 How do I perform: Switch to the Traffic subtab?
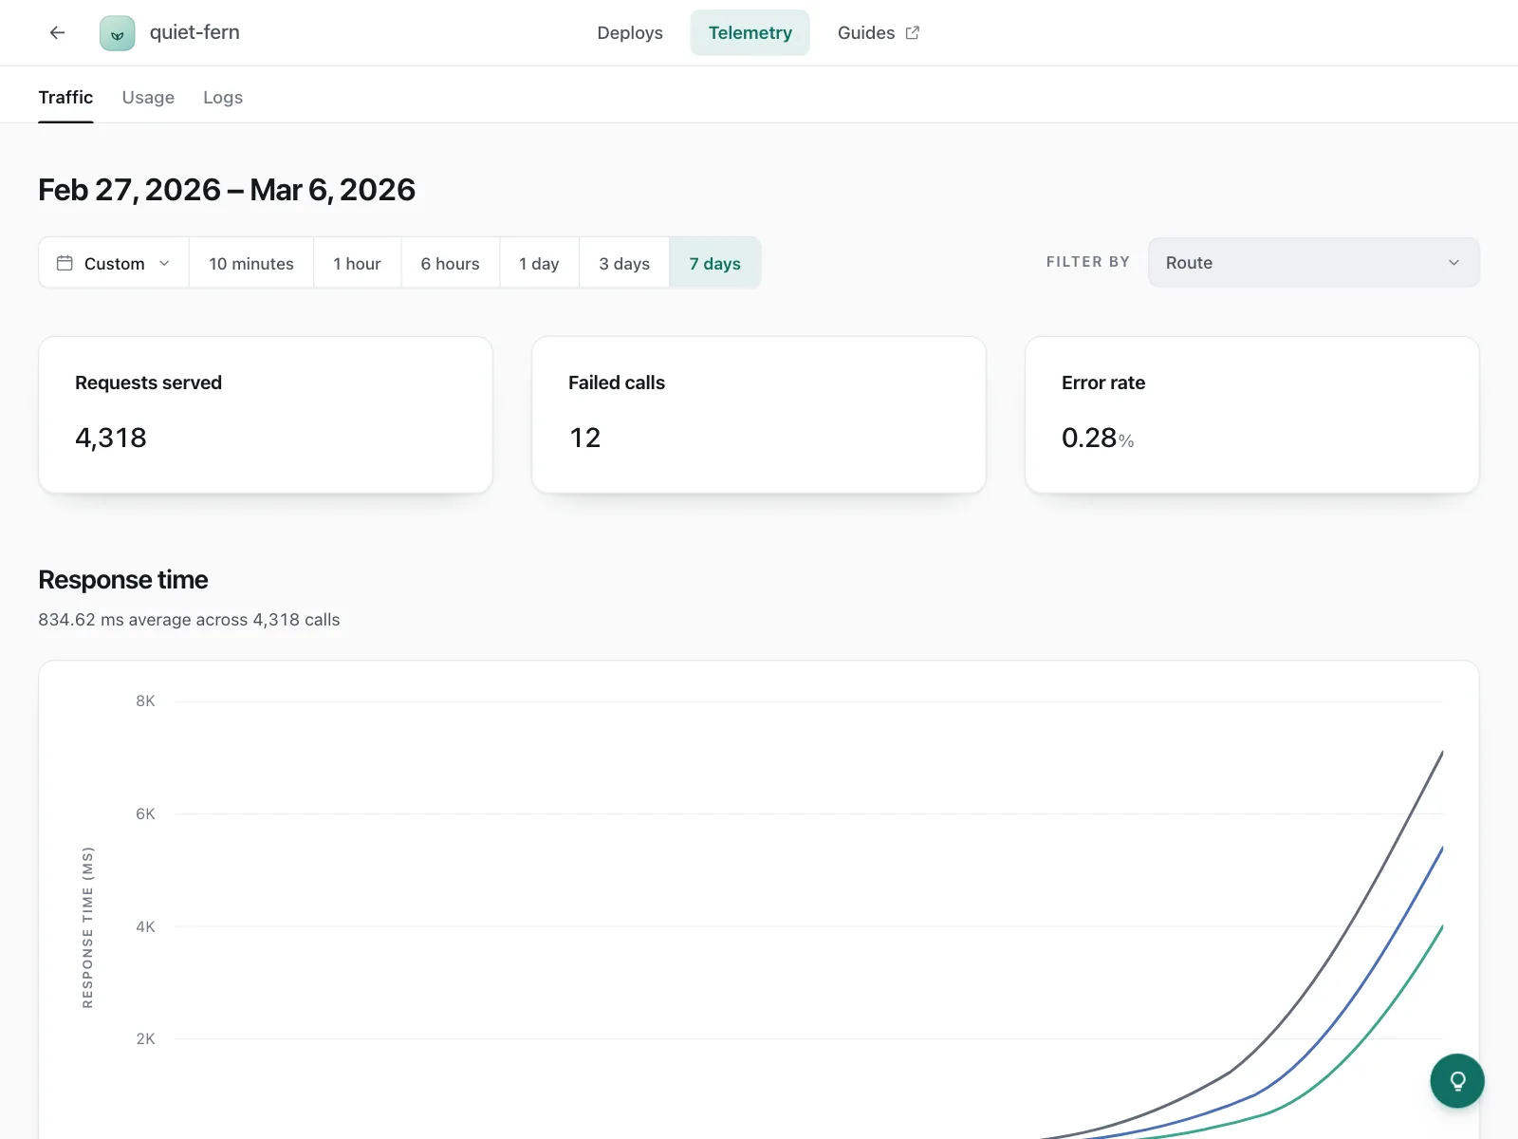[x=65, y=98]
